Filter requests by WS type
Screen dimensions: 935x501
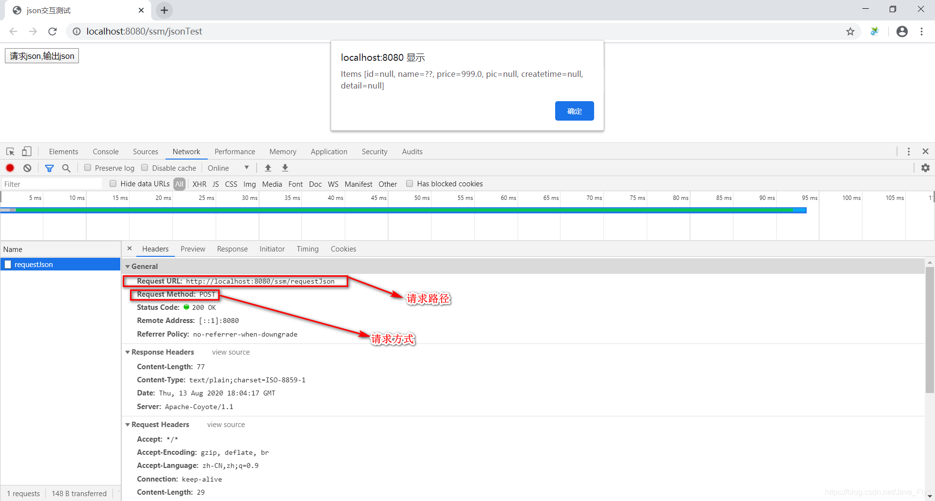click(333, 184)
